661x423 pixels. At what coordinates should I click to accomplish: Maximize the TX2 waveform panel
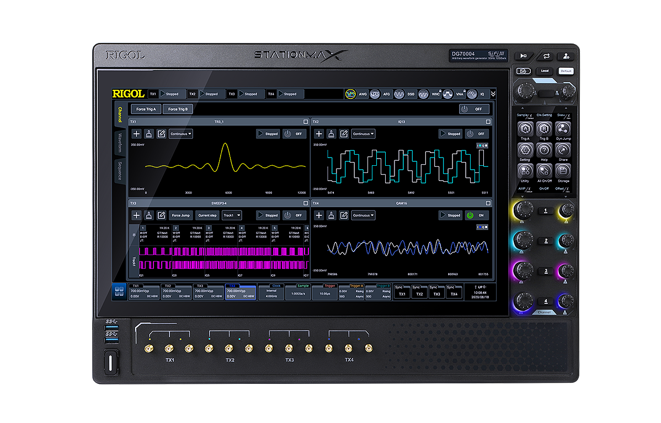(x=488, y=122)
